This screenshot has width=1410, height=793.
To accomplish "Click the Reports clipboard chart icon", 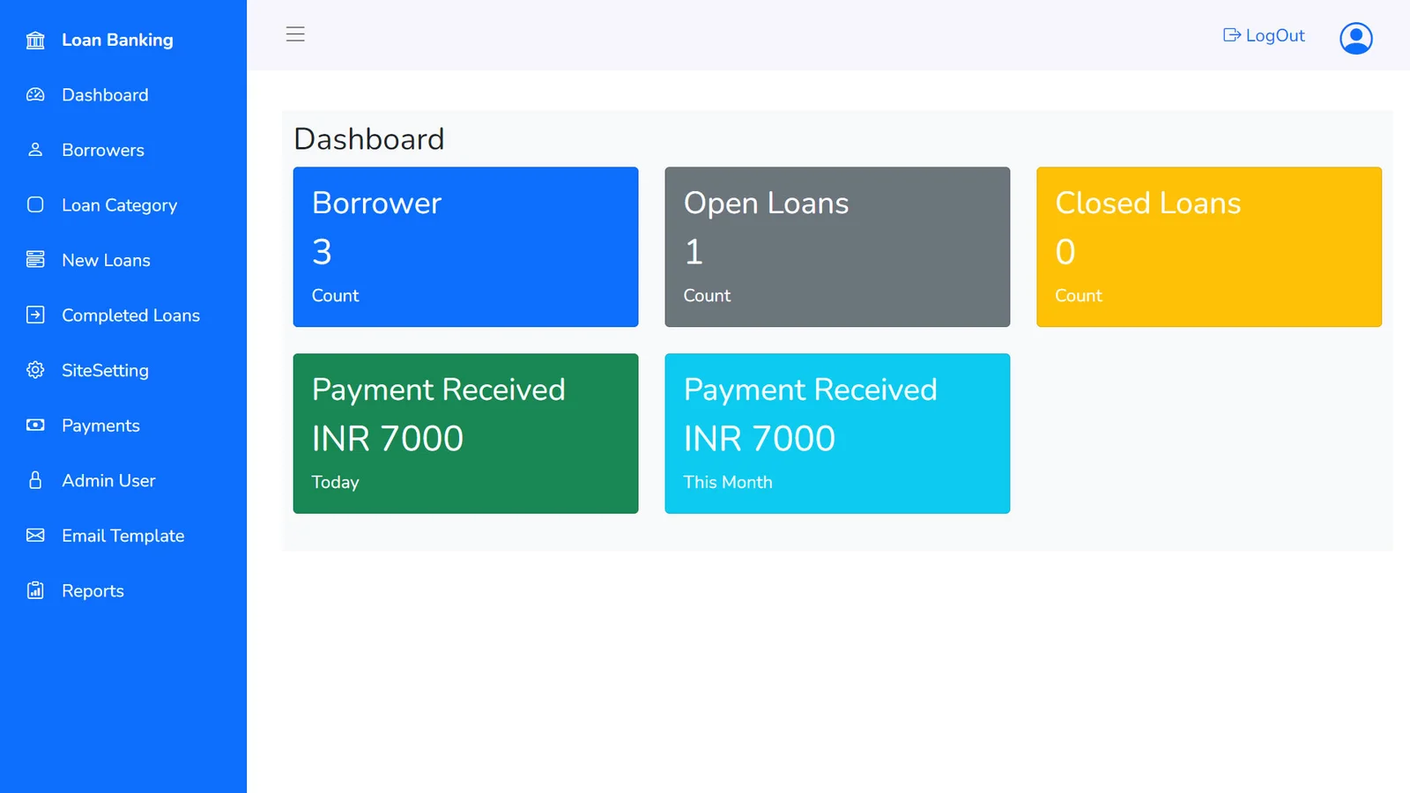I will point(35,590).
